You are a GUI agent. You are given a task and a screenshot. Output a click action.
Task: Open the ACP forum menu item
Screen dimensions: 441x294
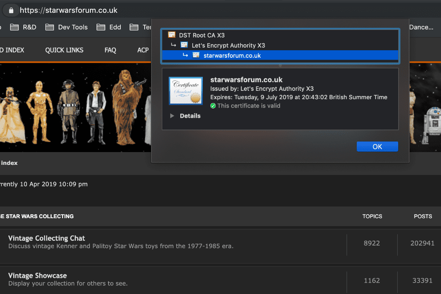click(143, 50)
